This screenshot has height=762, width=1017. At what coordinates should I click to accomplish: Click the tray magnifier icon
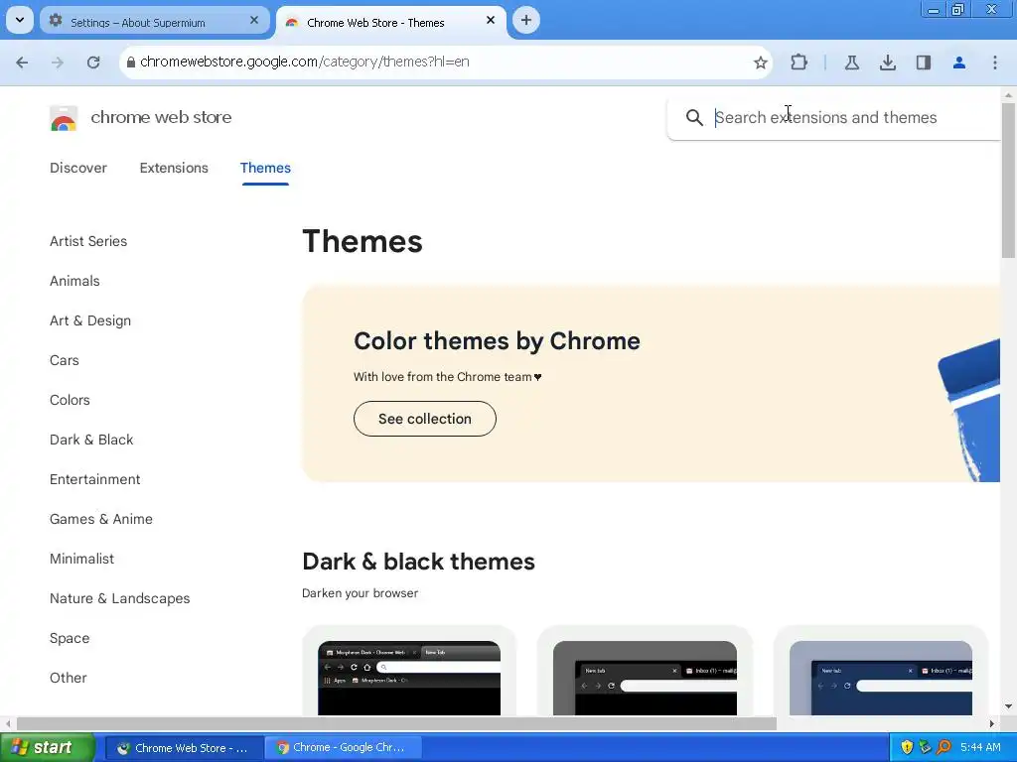[944, 748]
